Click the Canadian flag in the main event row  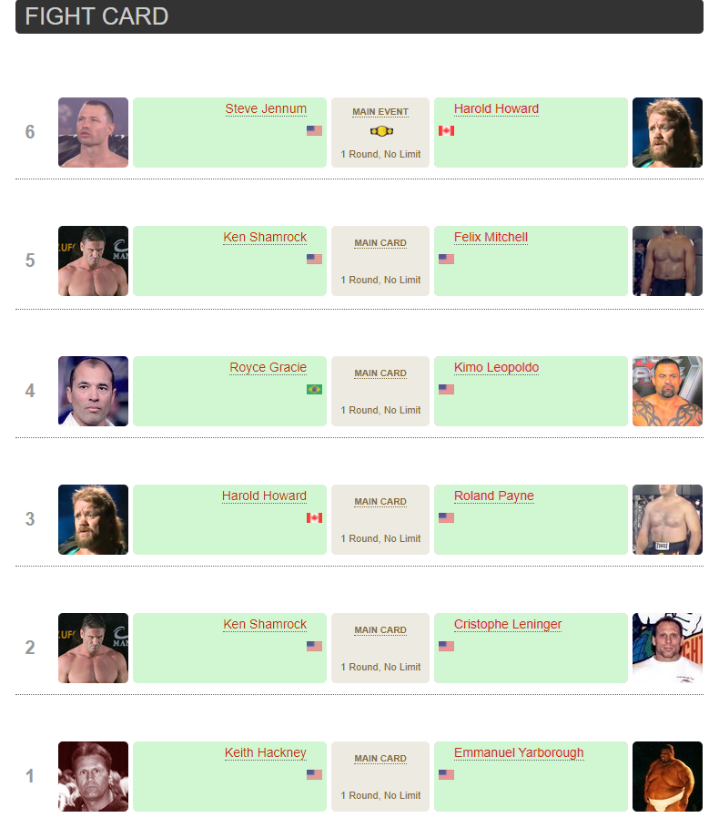446,131
